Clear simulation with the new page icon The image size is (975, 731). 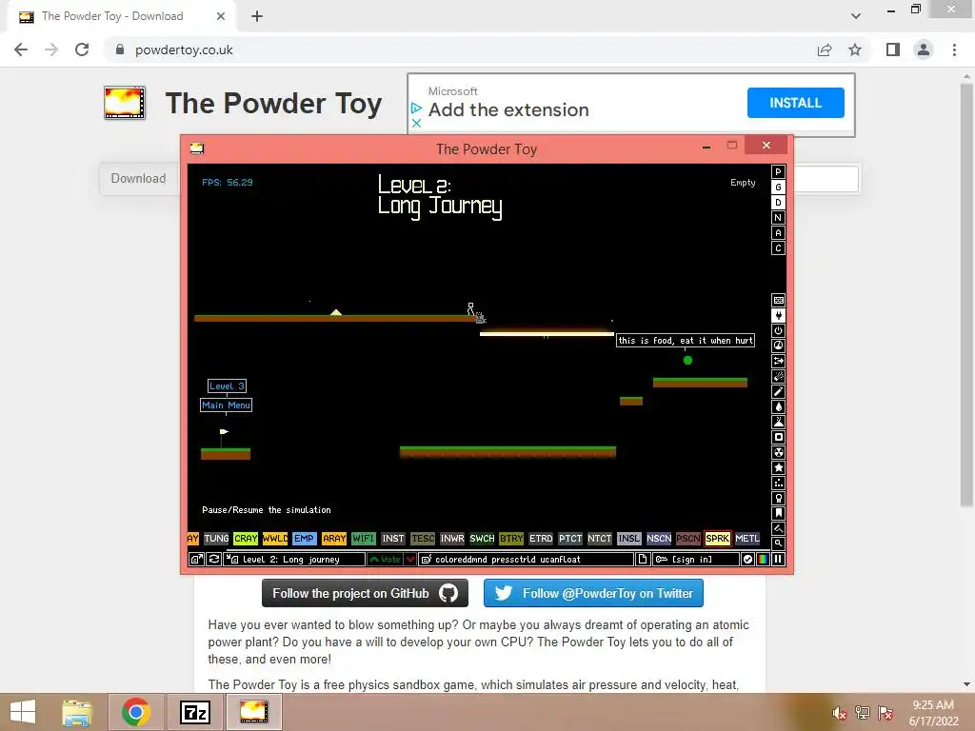(x=643, y=560)
